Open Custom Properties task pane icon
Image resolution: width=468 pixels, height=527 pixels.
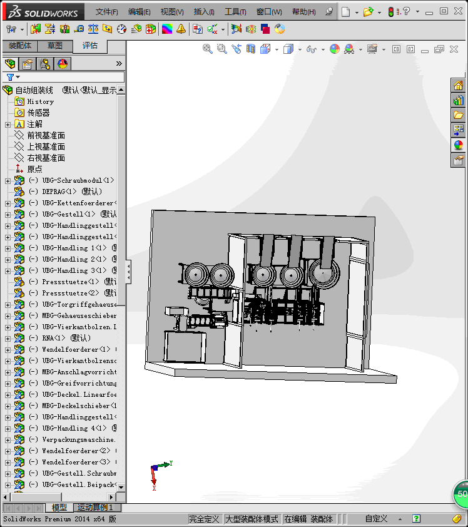459,160
